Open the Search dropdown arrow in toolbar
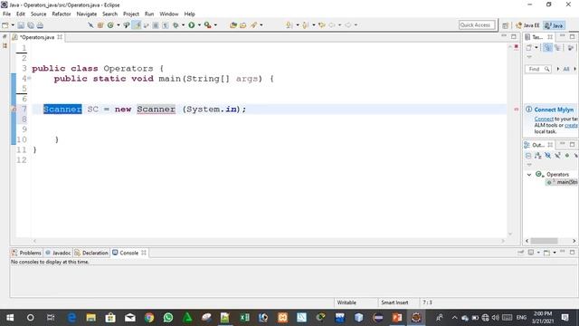The height and width of the screenshot is (326, 579). [x=261, y=25]
